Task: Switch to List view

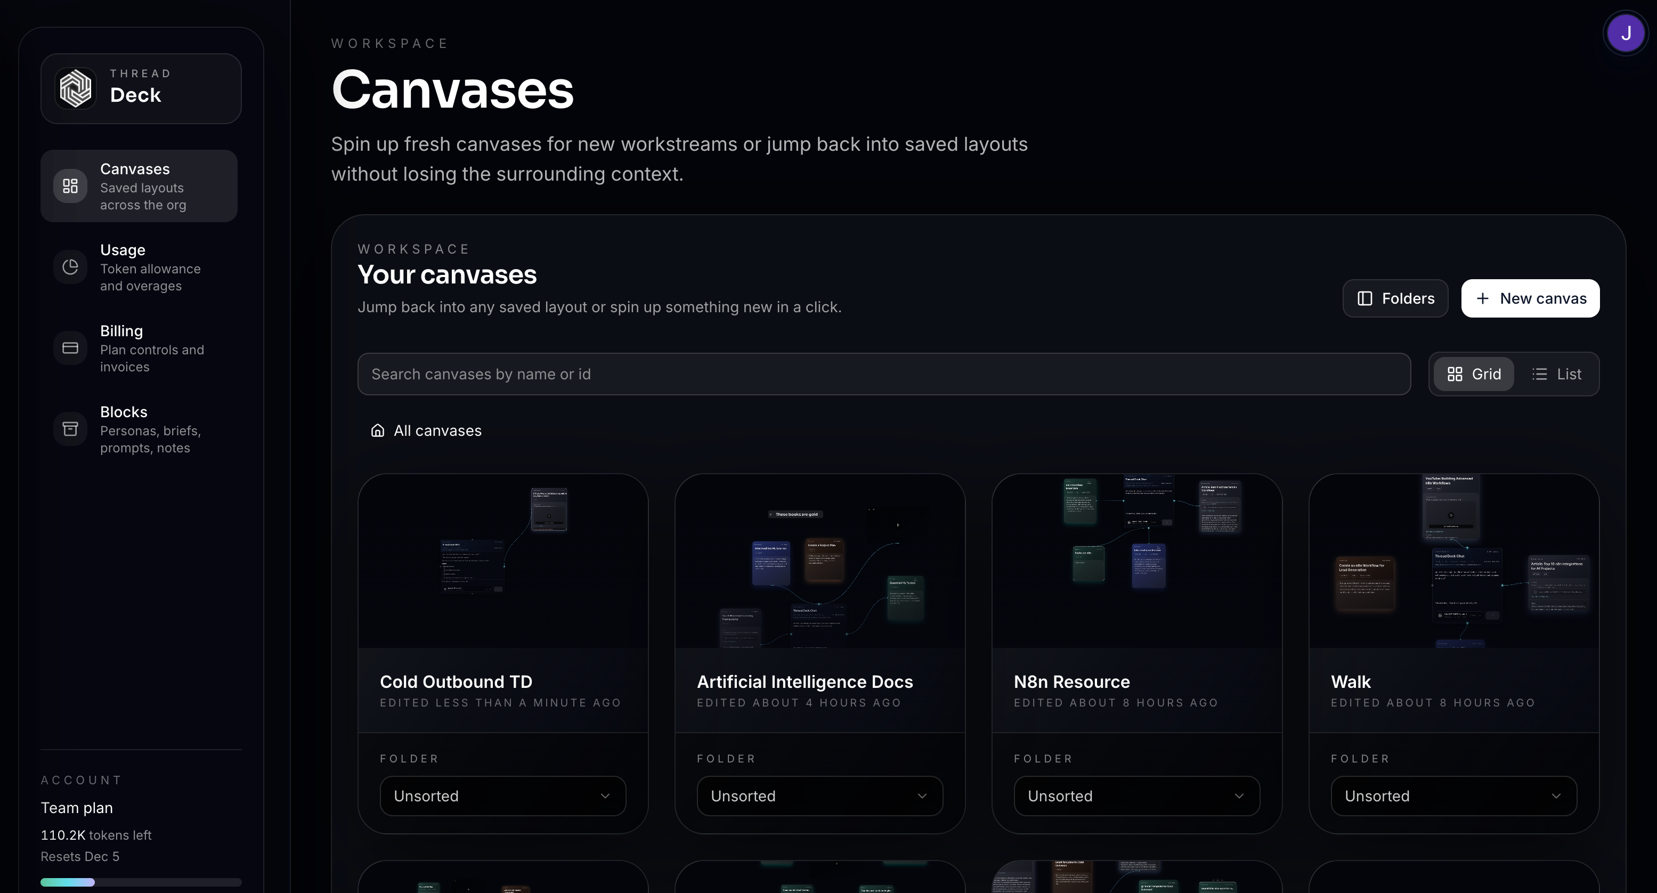Action: point(1556,374)
